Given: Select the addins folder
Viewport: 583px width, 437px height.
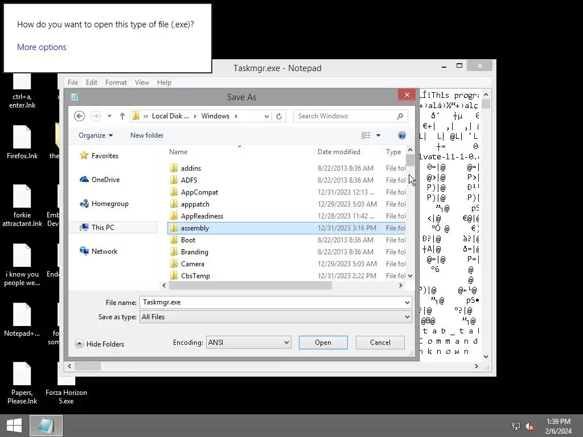Looking at the screenshot, I should click(286, 168).
